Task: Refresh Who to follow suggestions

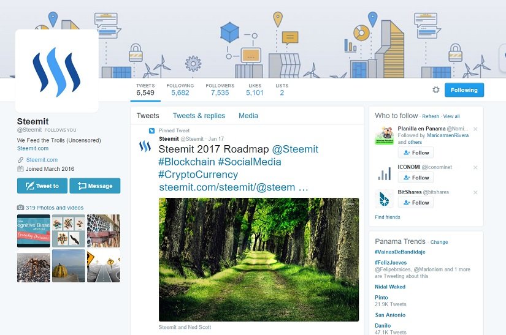Action: point(431,116)
